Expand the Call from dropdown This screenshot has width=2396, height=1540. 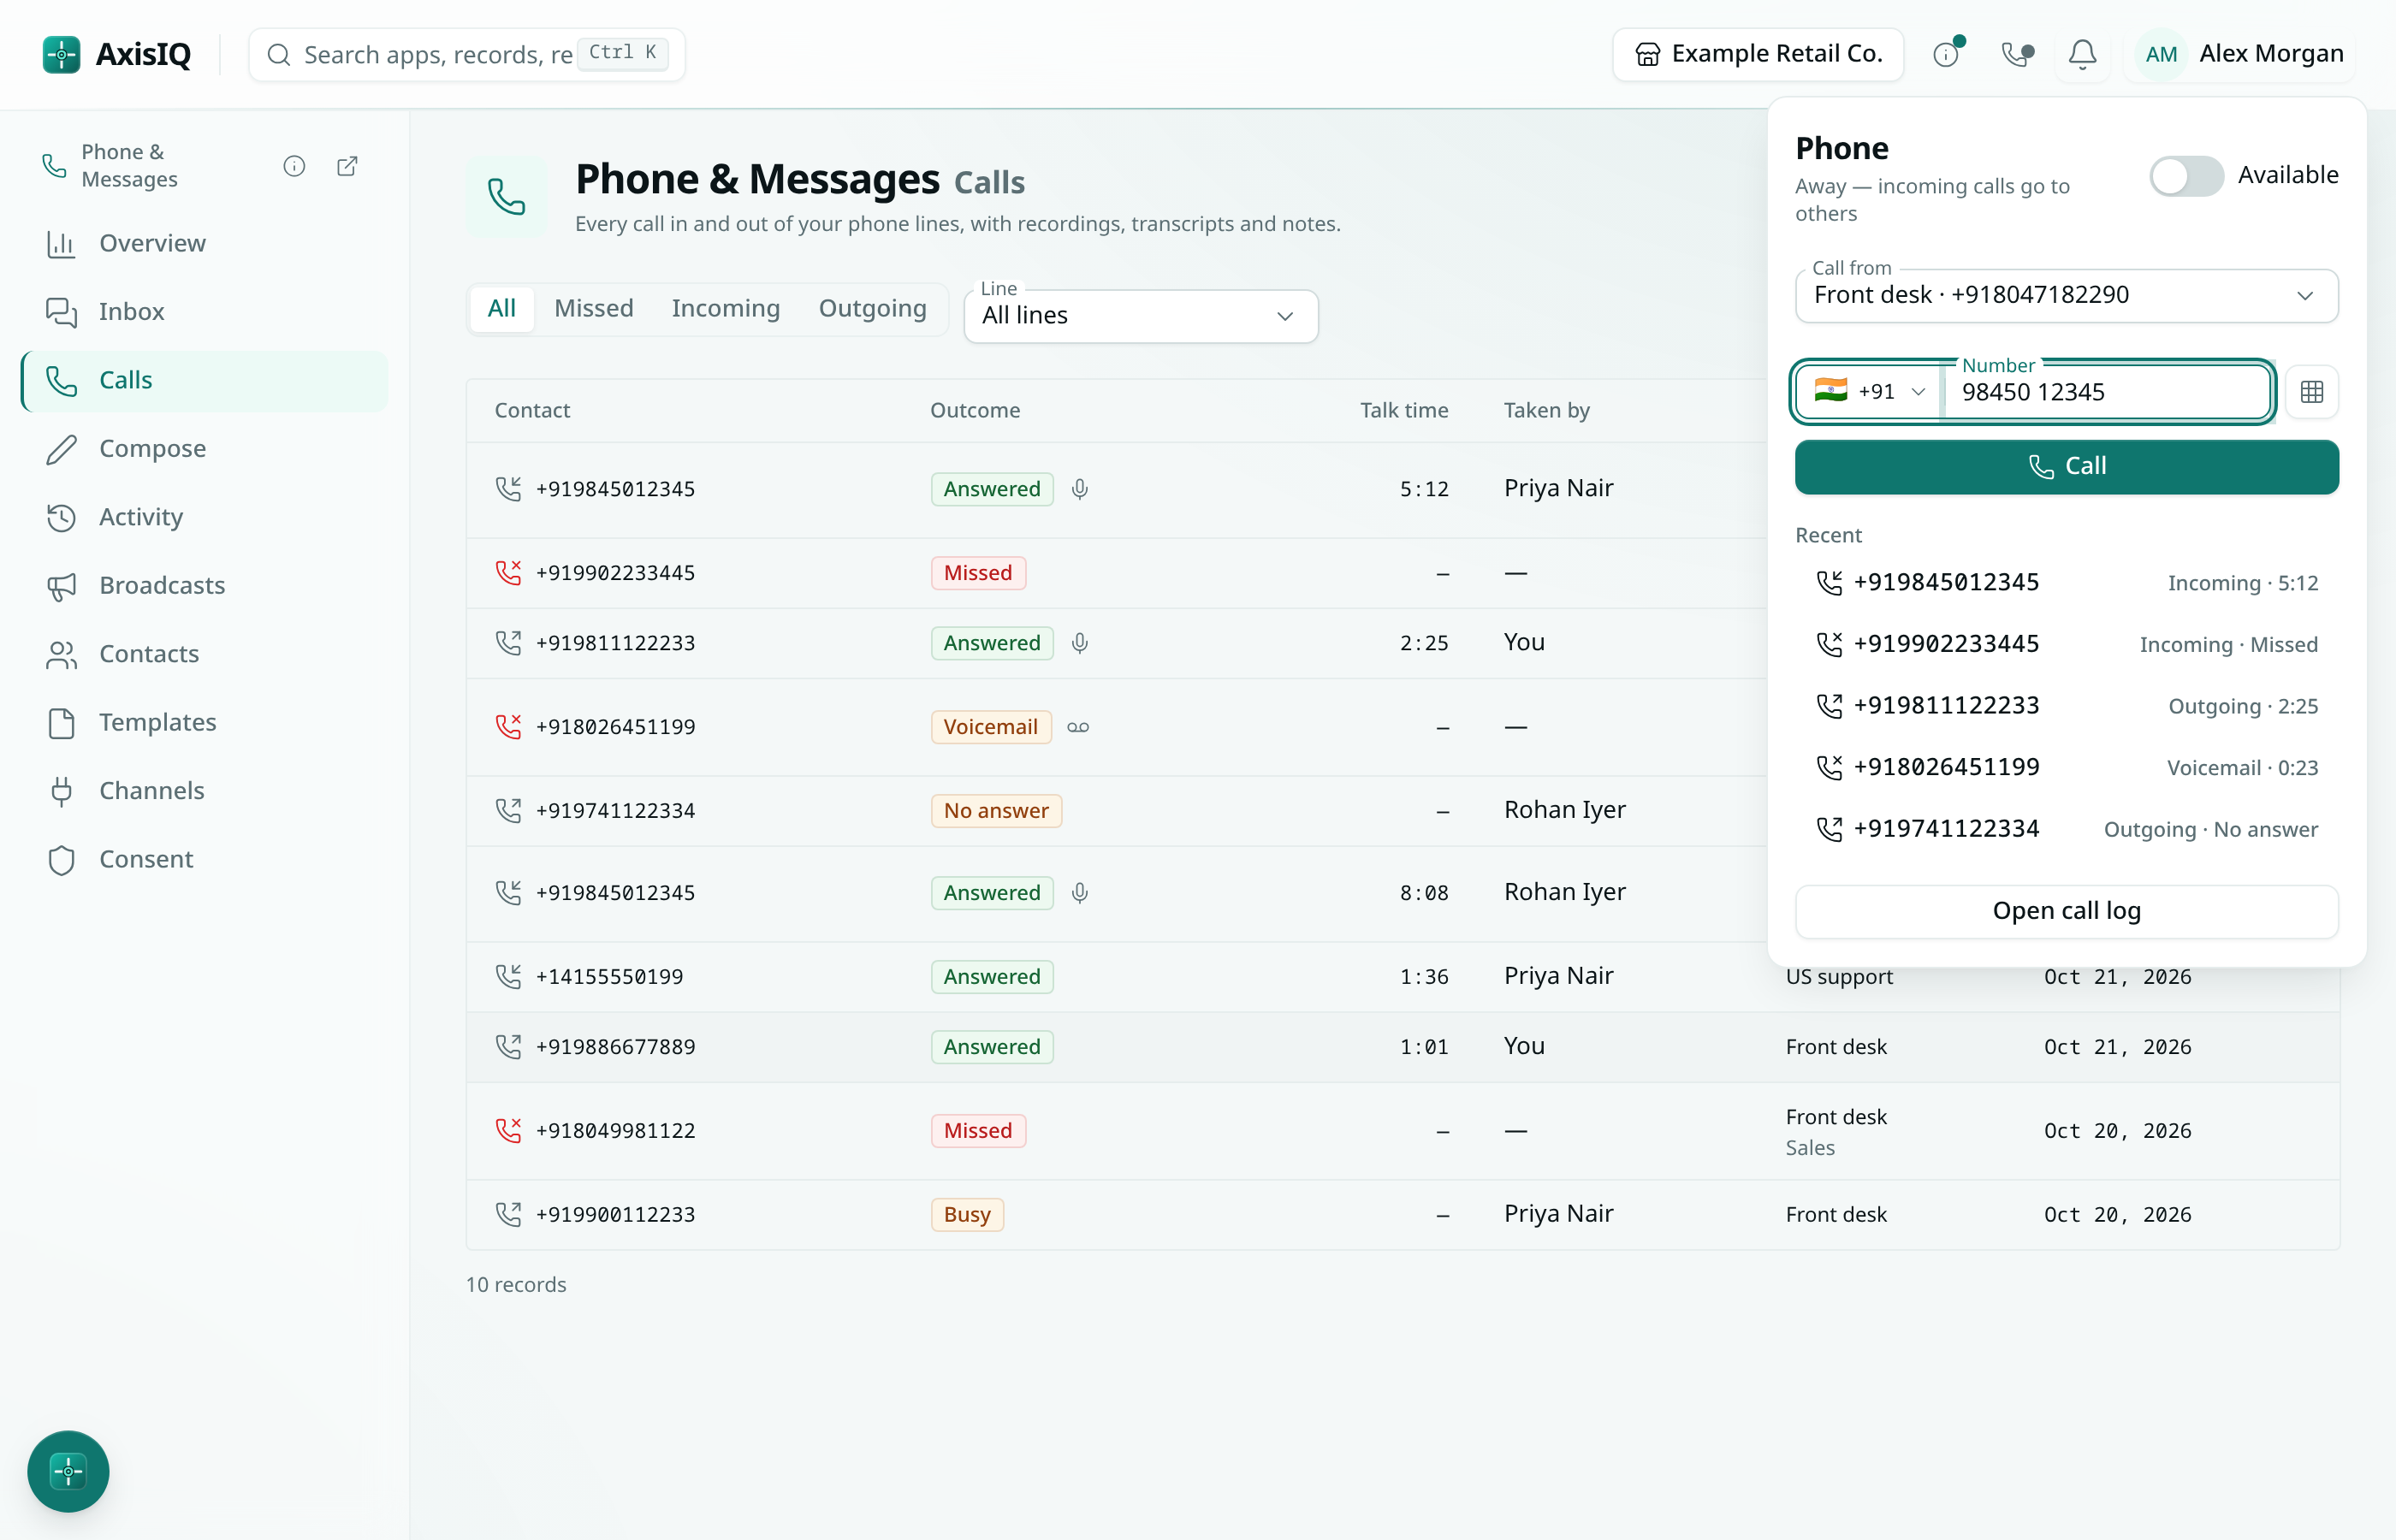click(x=2066, y=295)
